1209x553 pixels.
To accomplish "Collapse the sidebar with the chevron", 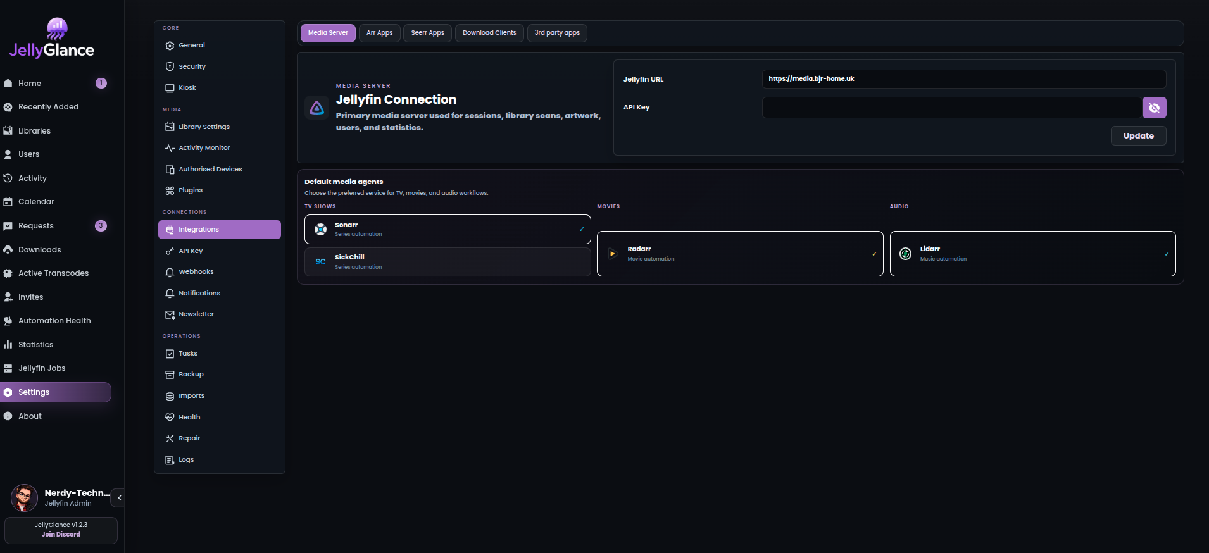I will (x=119, y=498).
